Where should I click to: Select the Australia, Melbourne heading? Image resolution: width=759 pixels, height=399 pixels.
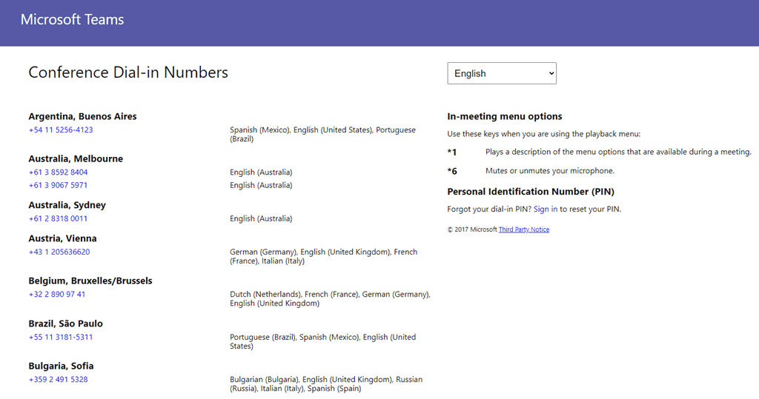click(x=76, y=158)
